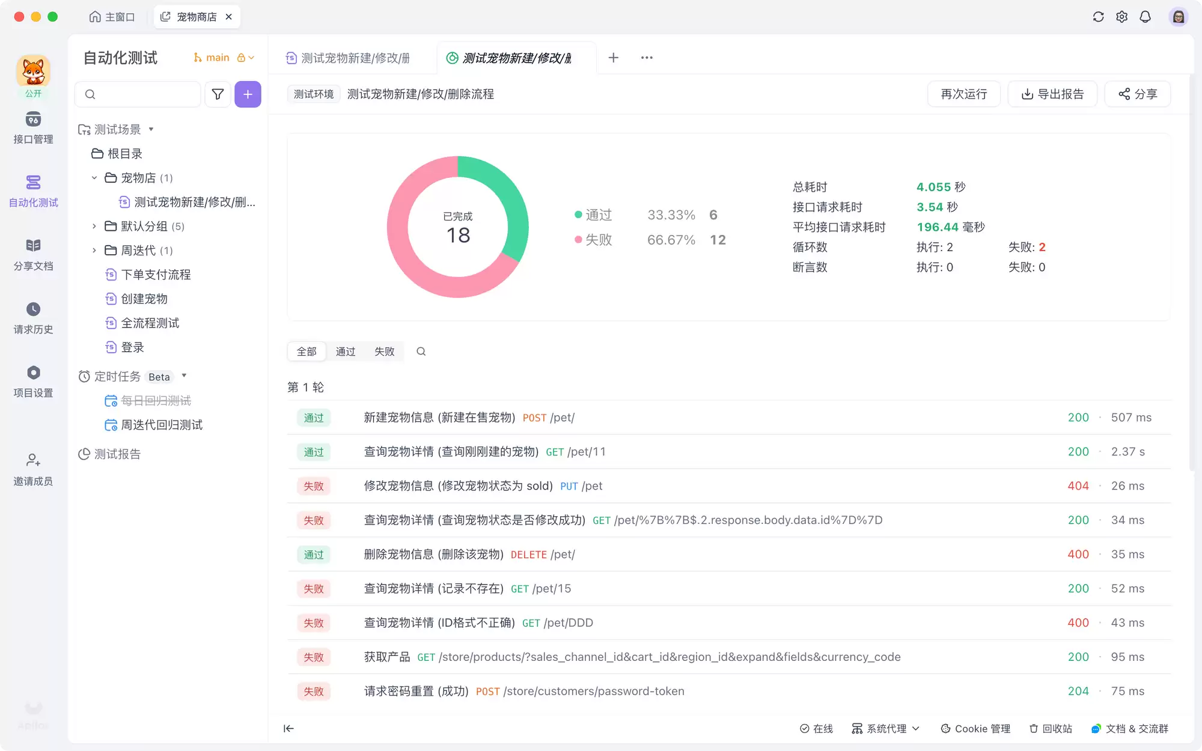Open the 请求密码重置 POST result row
The height and width of the screenshot is (751, 1202).
coord(729,692)
